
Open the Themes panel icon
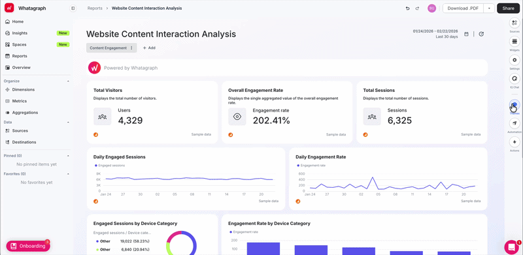coord(515,105)
